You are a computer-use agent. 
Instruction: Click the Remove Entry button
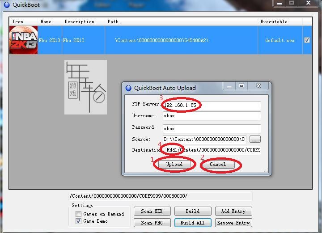(233, 223)
